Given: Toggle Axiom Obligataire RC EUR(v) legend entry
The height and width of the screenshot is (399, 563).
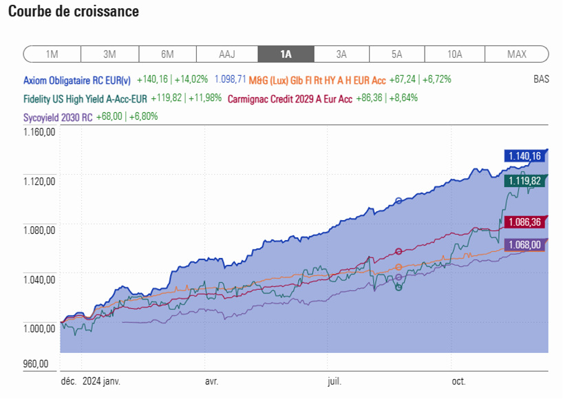Looking at the screenshot, I should (x=77, y=80).
